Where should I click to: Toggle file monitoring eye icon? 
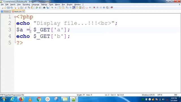[x=90, y=8]
